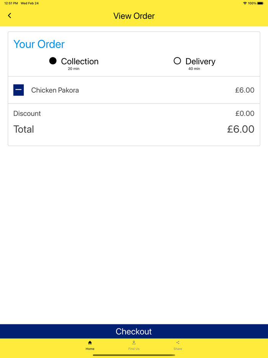Choose the Delivery option label
268x358 pixels.
point(200,61)
